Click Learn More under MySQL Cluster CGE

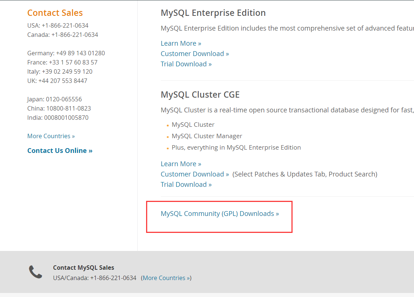pos(181,164)
